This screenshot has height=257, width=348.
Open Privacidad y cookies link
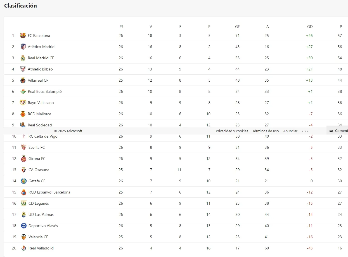232,131
